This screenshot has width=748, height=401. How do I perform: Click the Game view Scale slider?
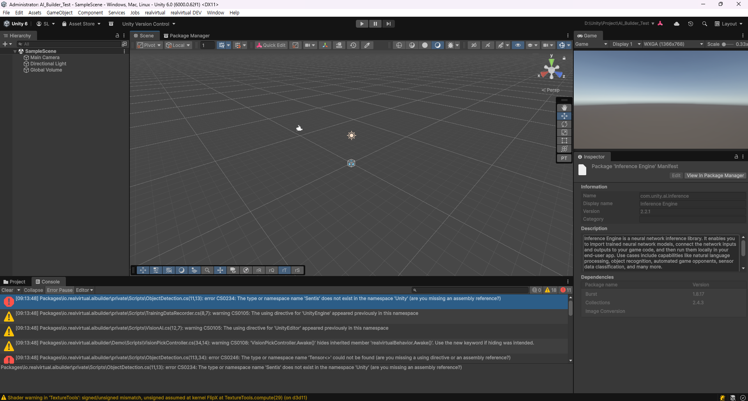pyautogui.click(x=727, y=44)
